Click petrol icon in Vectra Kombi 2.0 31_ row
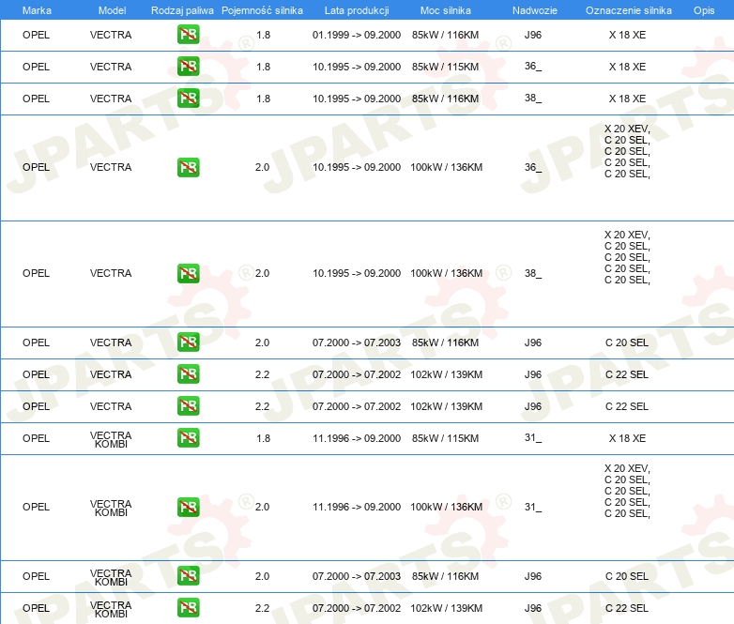Viewport: 734px width, 624px height. pyautogui.click(x=188, y=508)
